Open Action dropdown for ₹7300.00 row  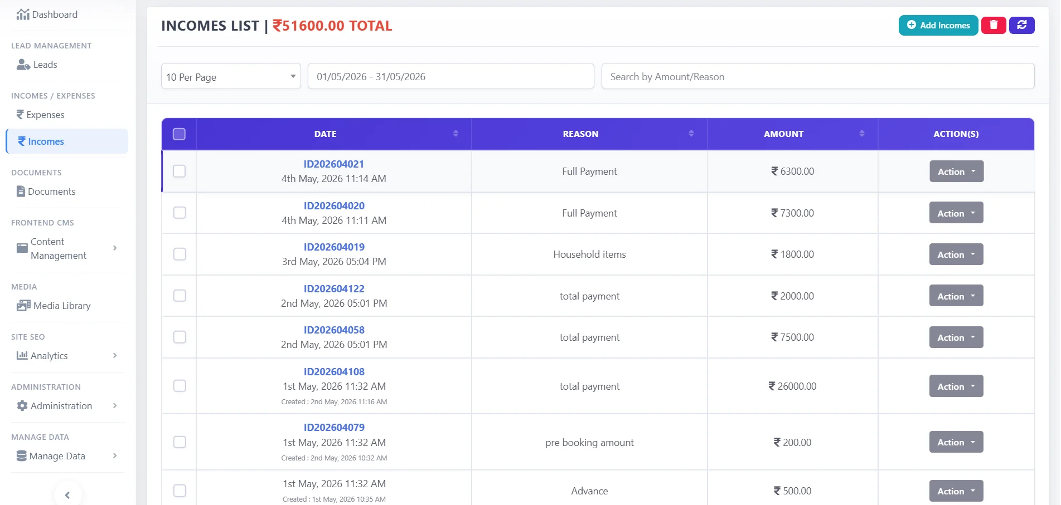pyautogui.click(x=956, y=213)
